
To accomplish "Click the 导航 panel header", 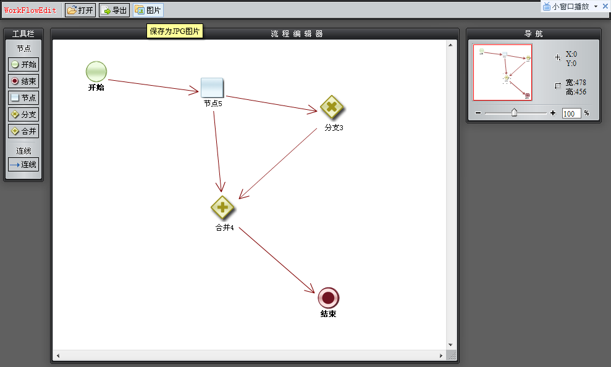I will [533, 34].
